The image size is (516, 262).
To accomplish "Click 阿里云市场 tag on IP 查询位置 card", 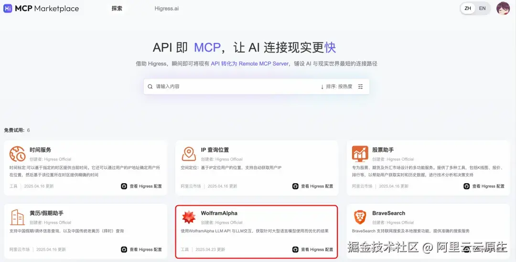I will [191, 186].
